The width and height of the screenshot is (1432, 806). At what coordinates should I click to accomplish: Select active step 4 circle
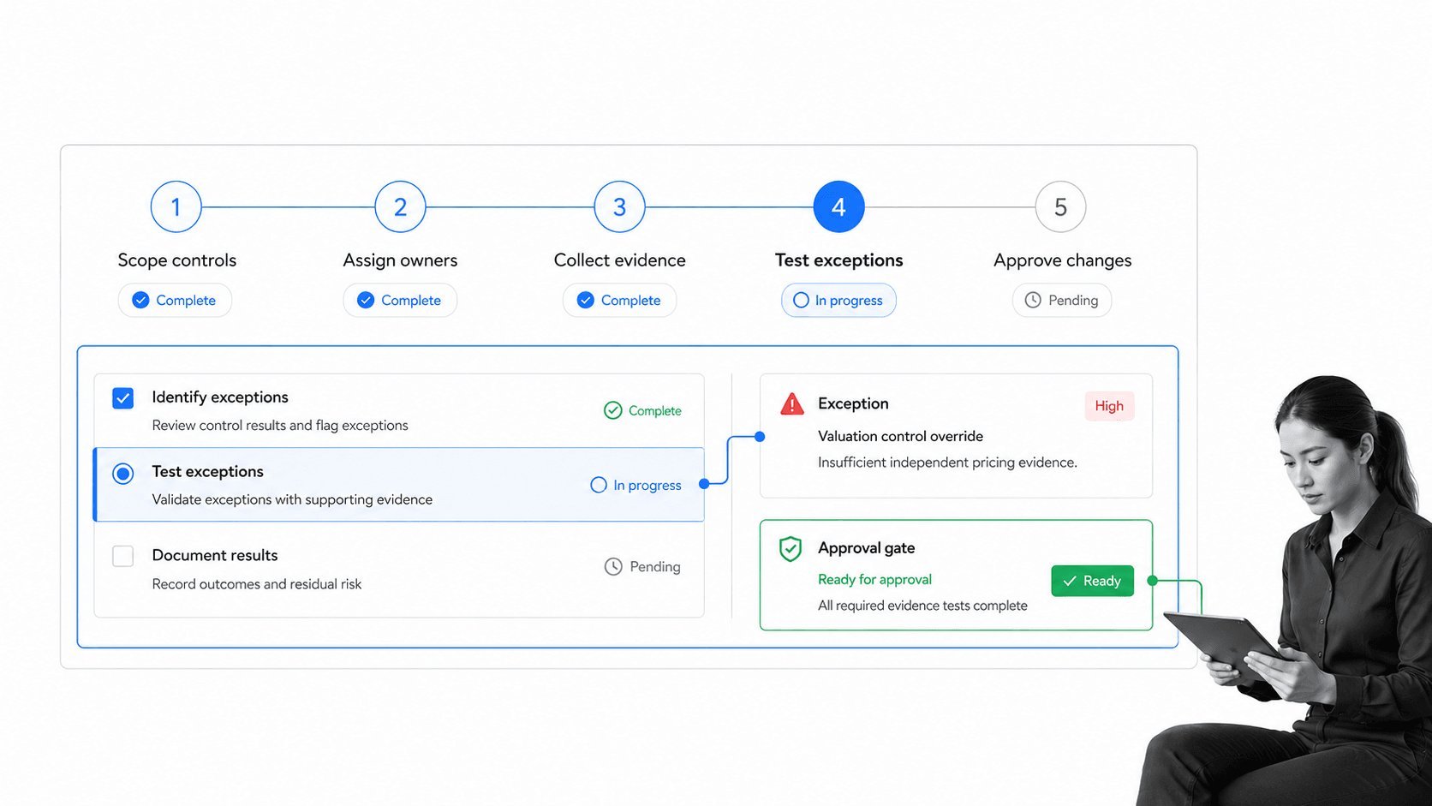click(x=838, y=206)
